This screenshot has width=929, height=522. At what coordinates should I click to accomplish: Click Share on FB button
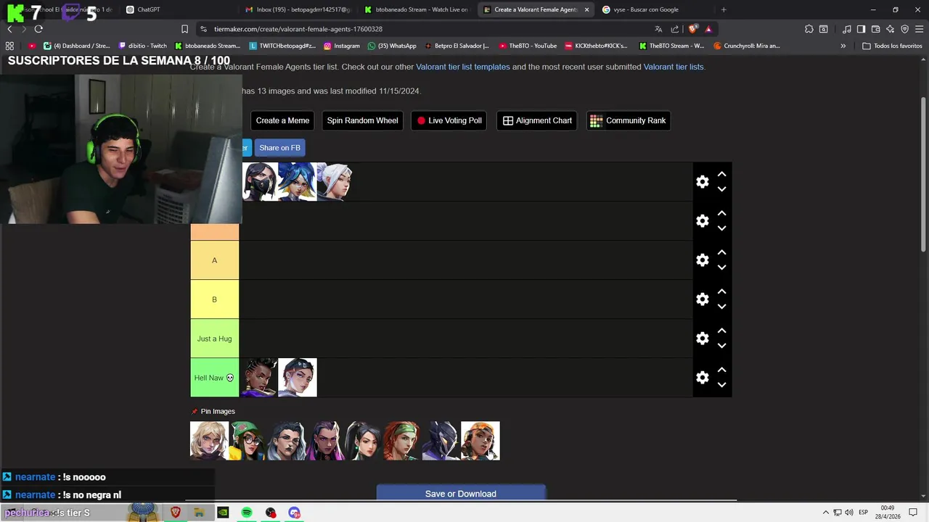click(x=279, y=148)
